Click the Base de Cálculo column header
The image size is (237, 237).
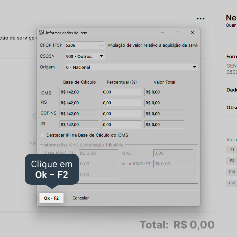[x=79, y=82]
